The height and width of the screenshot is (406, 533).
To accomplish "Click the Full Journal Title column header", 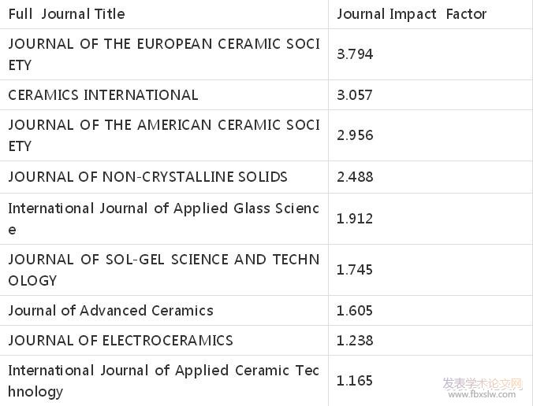I will (66, 14).
